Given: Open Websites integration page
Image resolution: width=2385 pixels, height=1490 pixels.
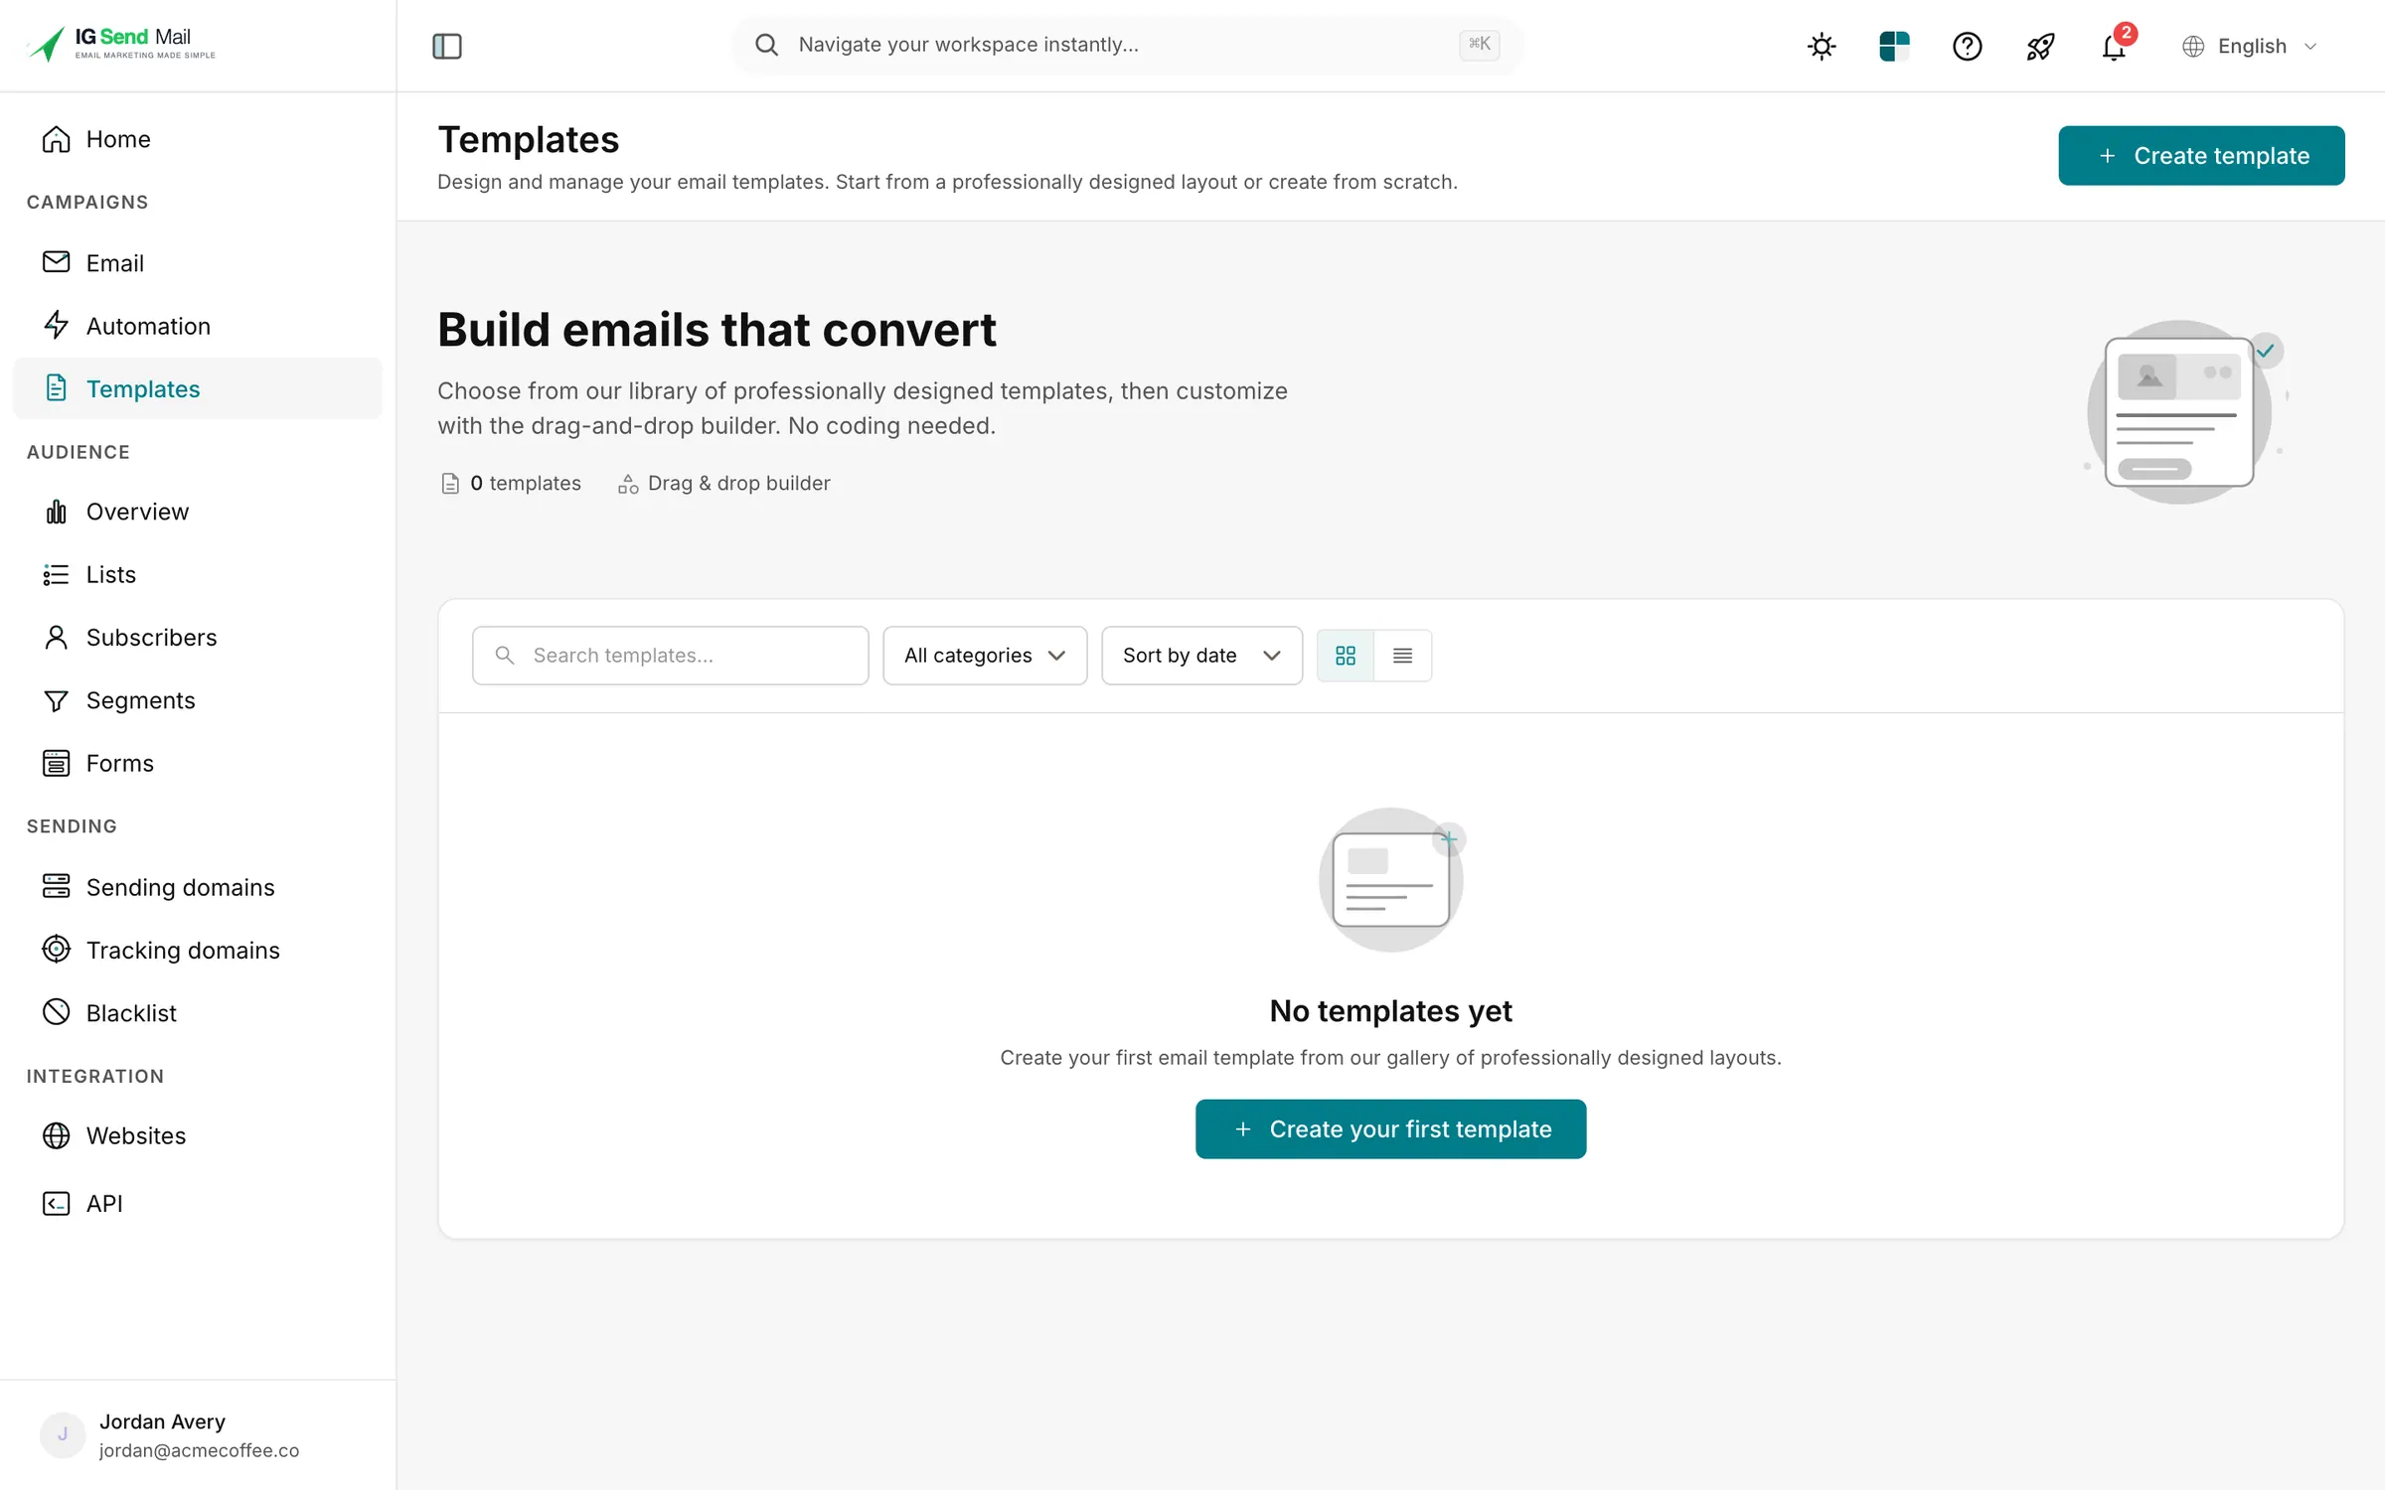Looking at the screenshot, I should [x=197, y=1135].
